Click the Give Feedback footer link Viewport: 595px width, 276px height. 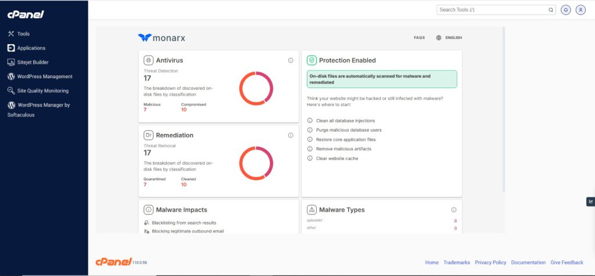pyautogui.click(x=567, y=263)
